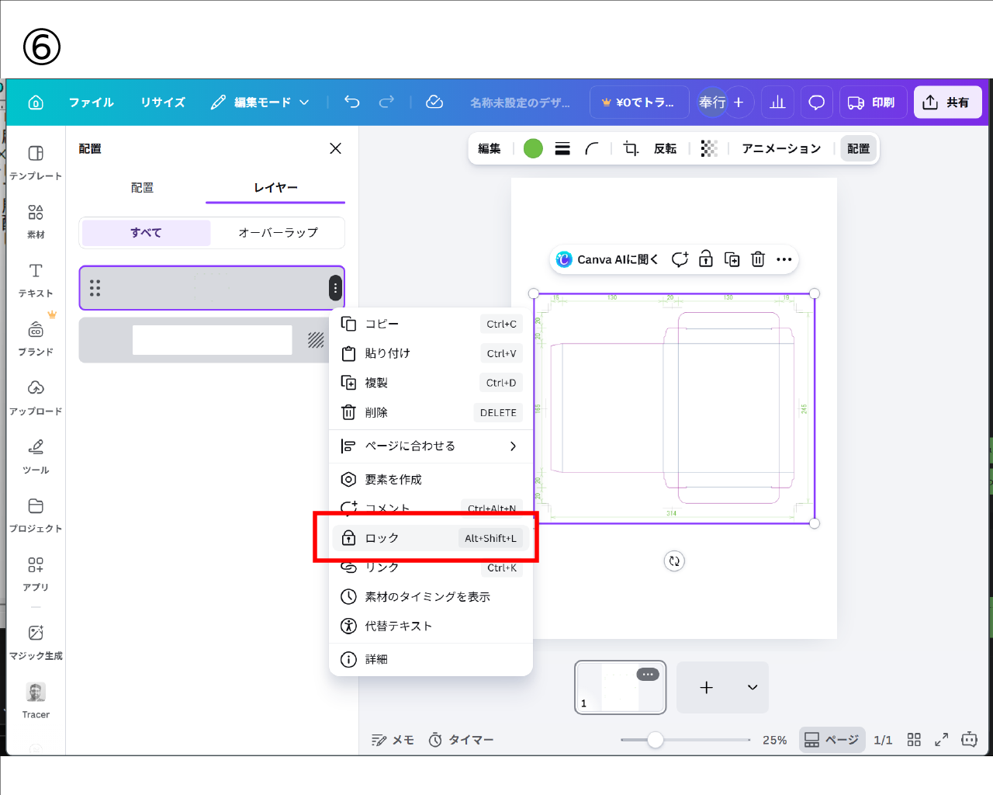Click the undo arrow in top bar
This screenshot has width=993, height=795.
point(352,102)
